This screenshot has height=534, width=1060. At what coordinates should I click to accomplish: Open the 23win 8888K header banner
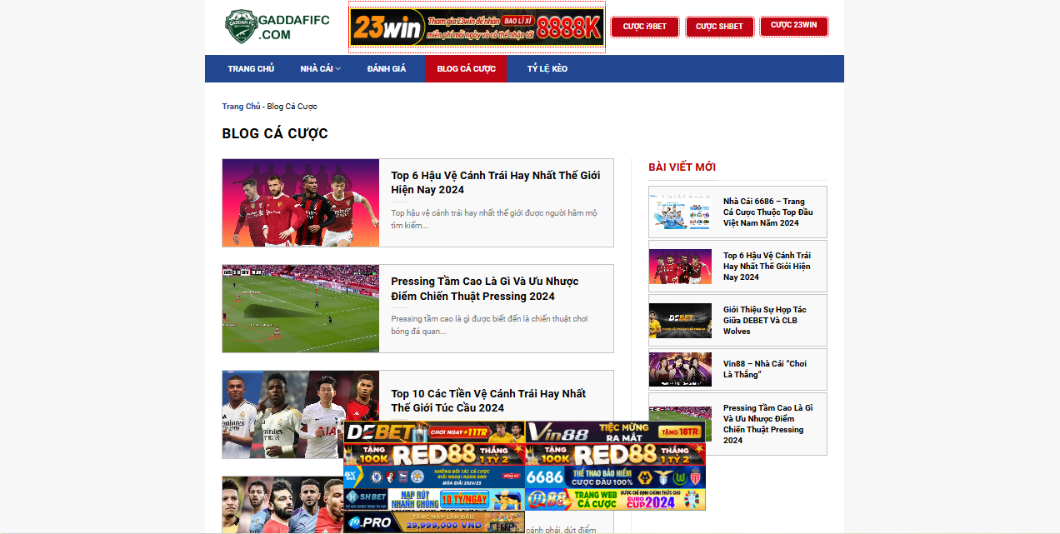pyautogui.click(x=477, y=28)
